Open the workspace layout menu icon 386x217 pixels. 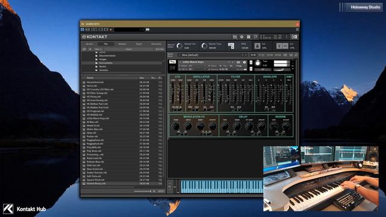click(248, 37)
